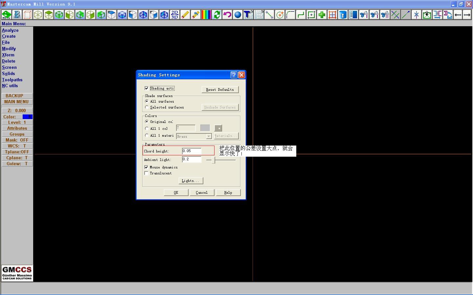This screenshot has height=295, width=473.
Task: Click the green stepped line icon
Action: 301,15
